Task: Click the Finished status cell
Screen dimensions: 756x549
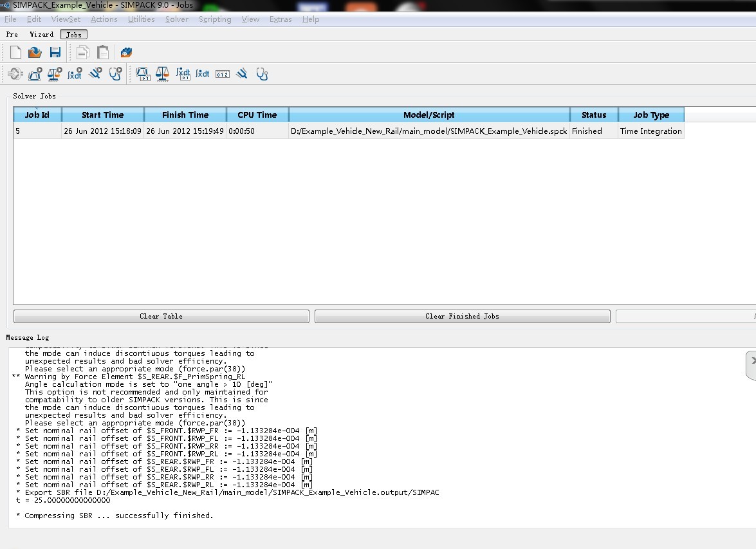Action: pyautogui.click(x=593, y=131)
